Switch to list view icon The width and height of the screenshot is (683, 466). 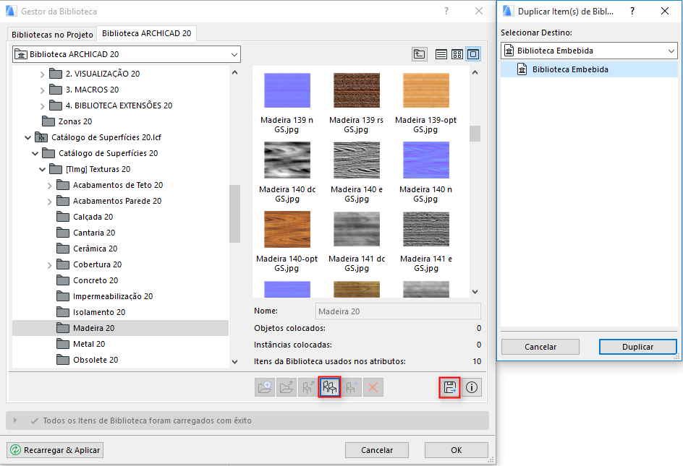[441, 54]
